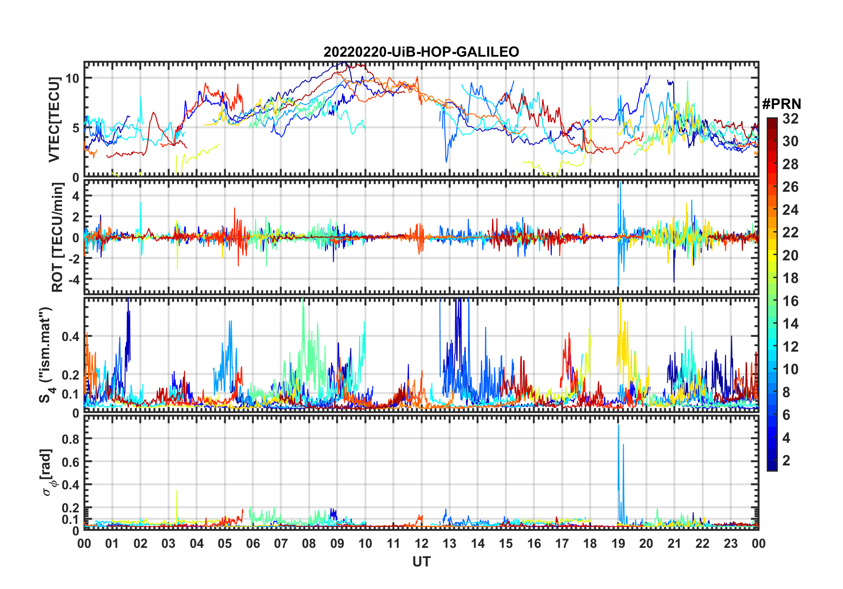The height and width of the screenshot is (589, 843).
Task: Select the 20 label on the PRN colorbar
Action: (791, 256)
